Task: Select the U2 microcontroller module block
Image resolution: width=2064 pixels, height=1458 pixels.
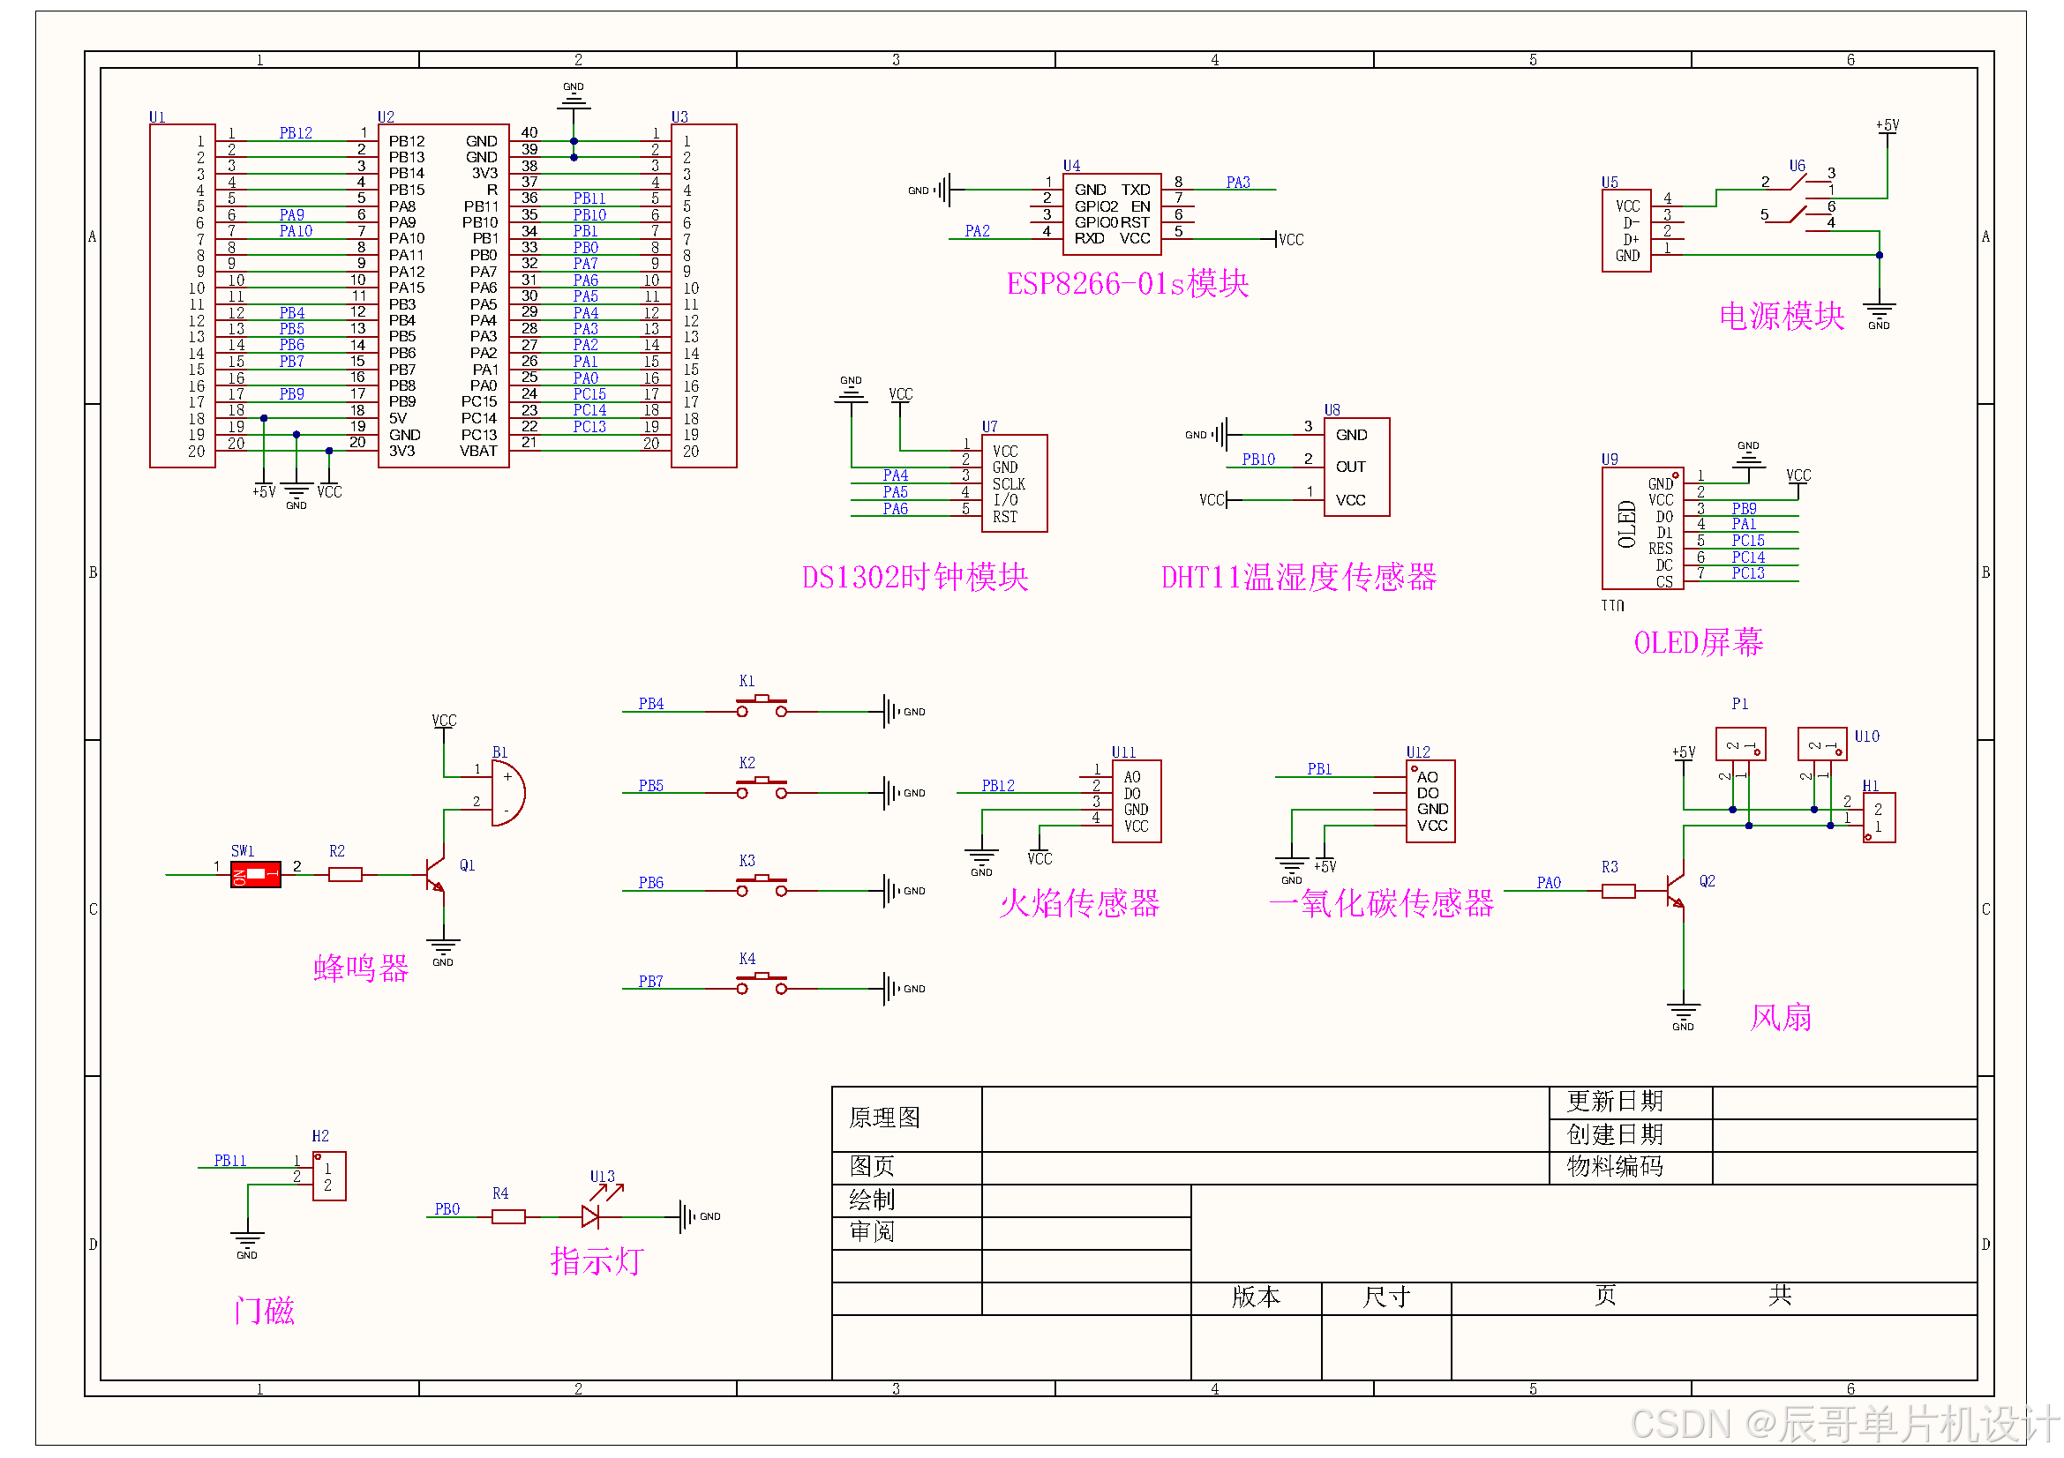Action: (443, 295)
